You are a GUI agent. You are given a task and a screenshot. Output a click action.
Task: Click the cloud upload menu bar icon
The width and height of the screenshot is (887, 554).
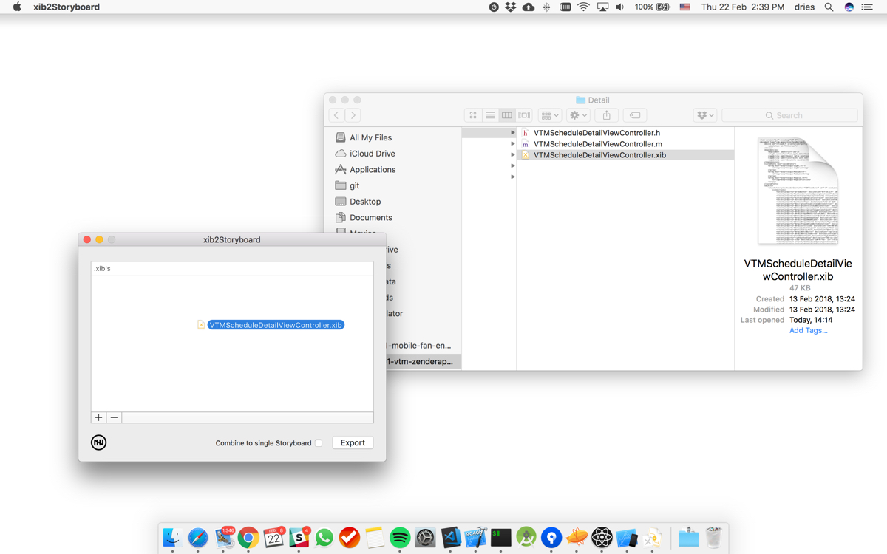coord(529,7)
